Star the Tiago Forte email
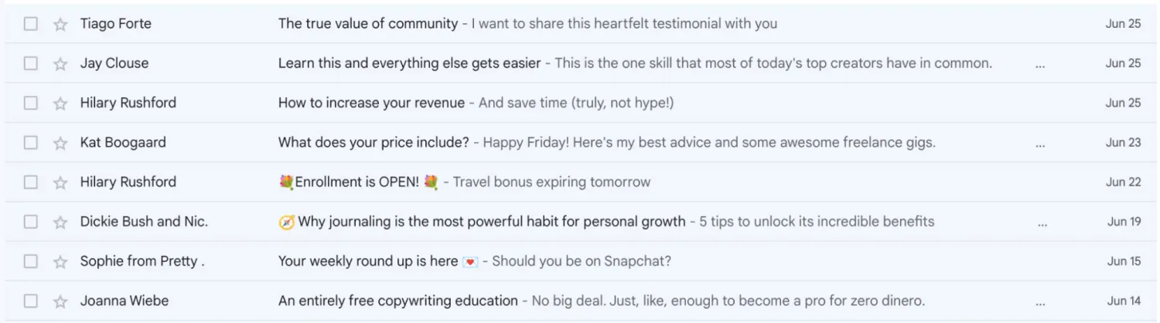This screenshot has height=323, width=1160. click(60, 24)
